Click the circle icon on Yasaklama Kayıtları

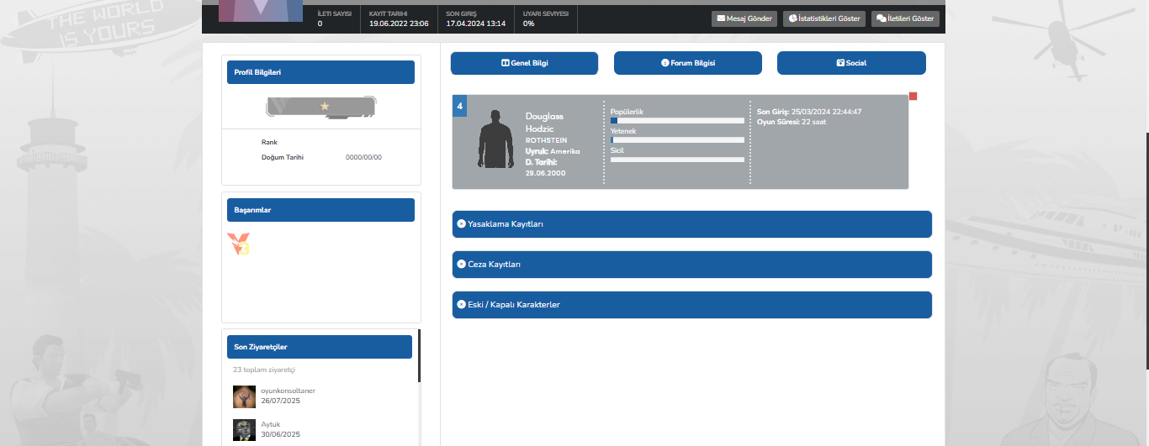point(461,224)
